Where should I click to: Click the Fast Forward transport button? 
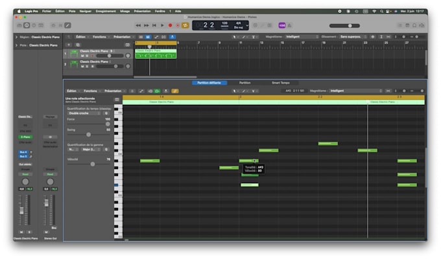pos(147,25)
